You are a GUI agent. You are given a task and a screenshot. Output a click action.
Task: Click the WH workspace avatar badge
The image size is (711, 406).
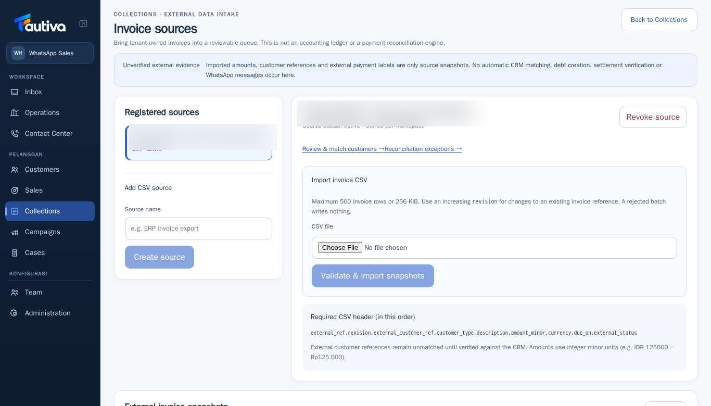tap(18, 53)
